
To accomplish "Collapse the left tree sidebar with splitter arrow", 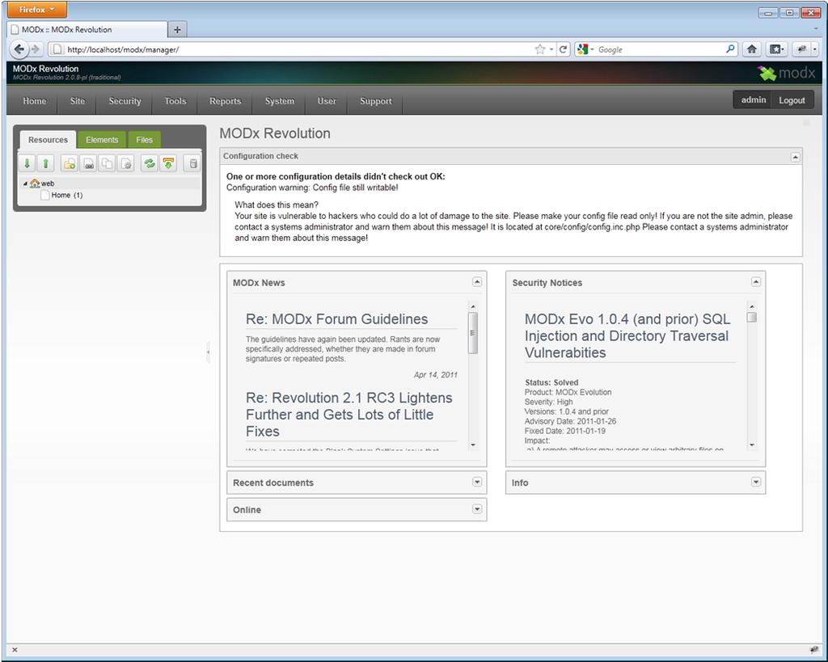I will (208, 352).
